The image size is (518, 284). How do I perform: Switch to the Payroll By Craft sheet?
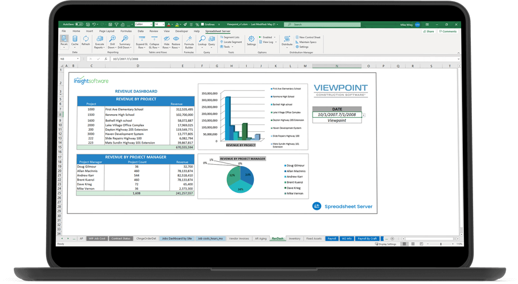click(x=367, y=239)
